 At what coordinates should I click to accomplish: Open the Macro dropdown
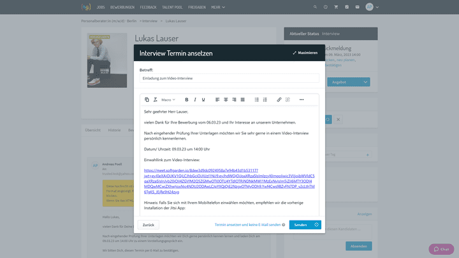[x=168, y=100]
